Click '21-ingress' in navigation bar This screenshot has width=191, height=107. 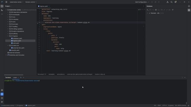pyautogui.click(x=20, y=106)
